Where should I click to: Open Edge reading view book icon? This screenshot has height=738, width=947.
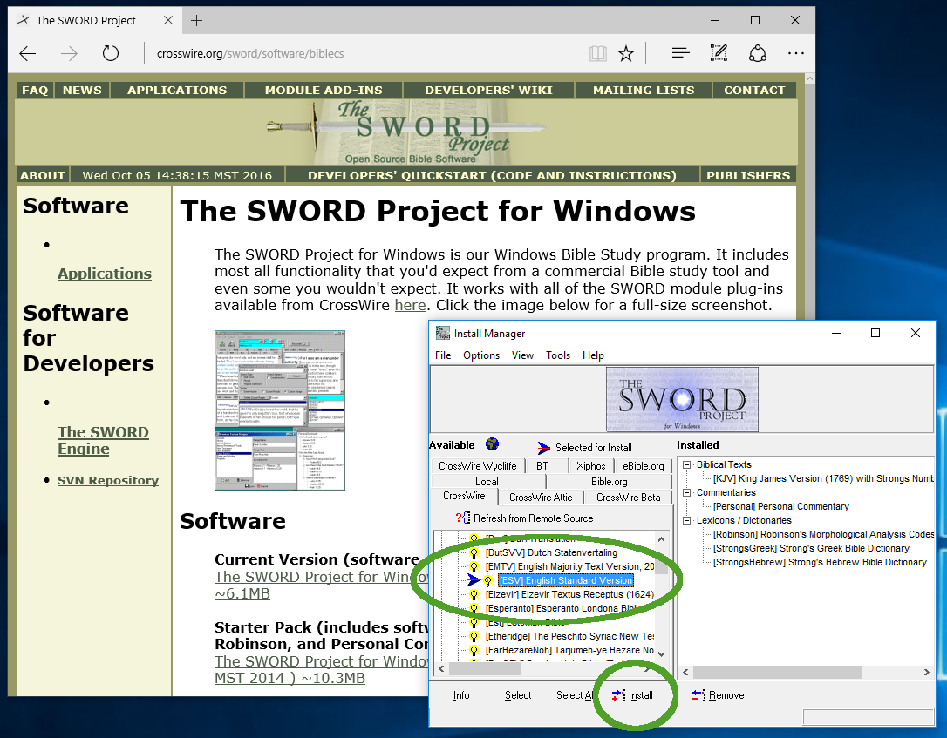597,54
